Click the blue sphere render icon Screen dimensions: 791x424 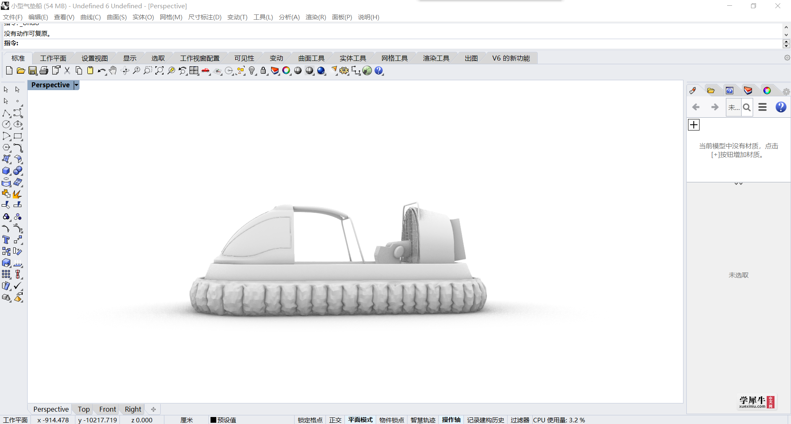tap(321, 71)
